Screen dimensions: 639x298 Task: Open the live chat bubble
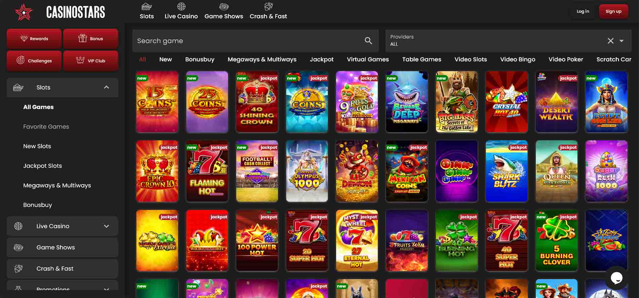click(x=616, y=278)
